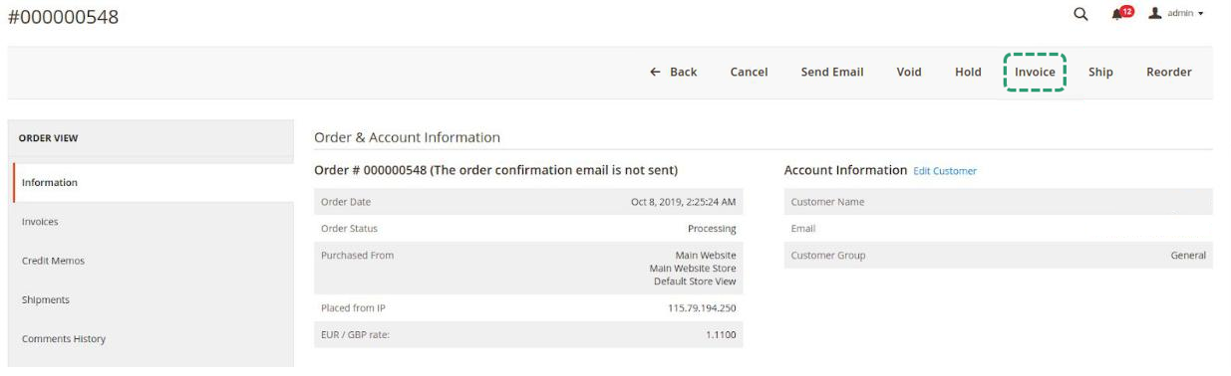Image resolution: width=1231 pixels, height=376 pixels.
Task: Open the Credit Memos tab
Action: (154, 261)
